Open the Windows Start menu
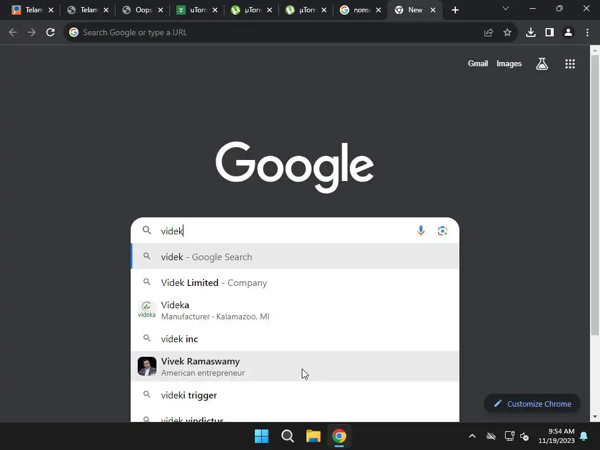Viewport: 600px width, 450px height. click(x=262, y=436)
